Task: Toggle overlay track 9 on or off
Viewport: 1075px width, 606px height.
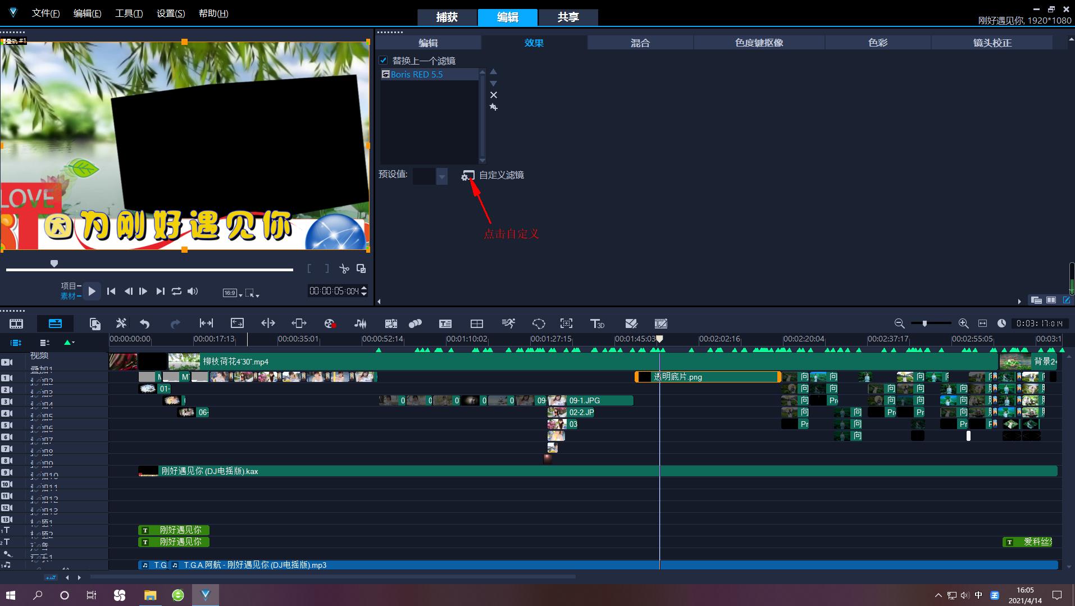Action: coord(7,472)
